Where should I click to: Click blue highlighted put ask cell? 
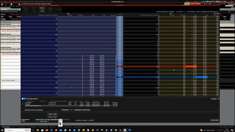point(202,77)
